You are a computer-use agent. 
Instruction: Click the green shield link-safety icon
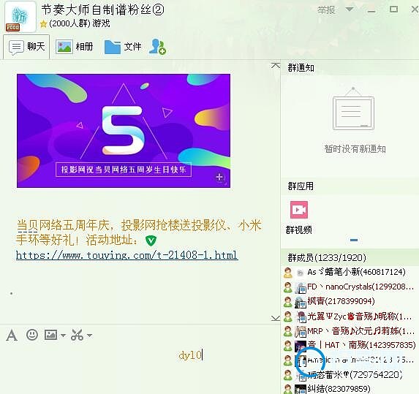(x=151, y=240)
